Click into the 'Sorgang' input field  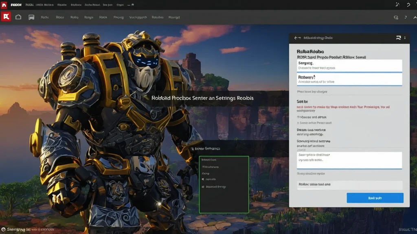pyautogui.click(x=349, y=66)
